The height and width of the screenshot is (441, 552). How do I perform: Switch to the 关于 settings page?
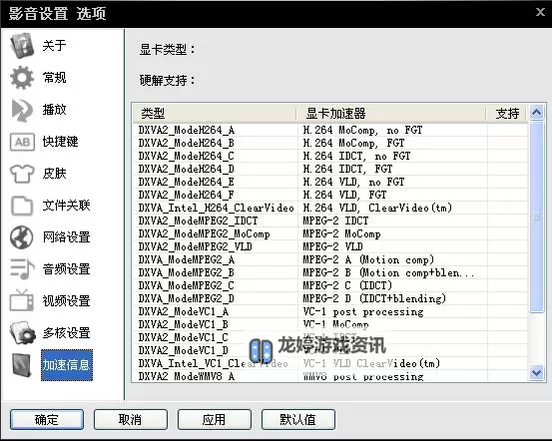(54, 46)
